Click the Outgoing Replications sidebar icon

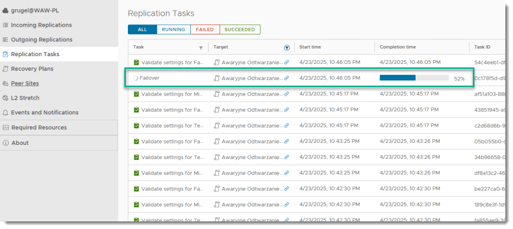[x=6, y=40]
